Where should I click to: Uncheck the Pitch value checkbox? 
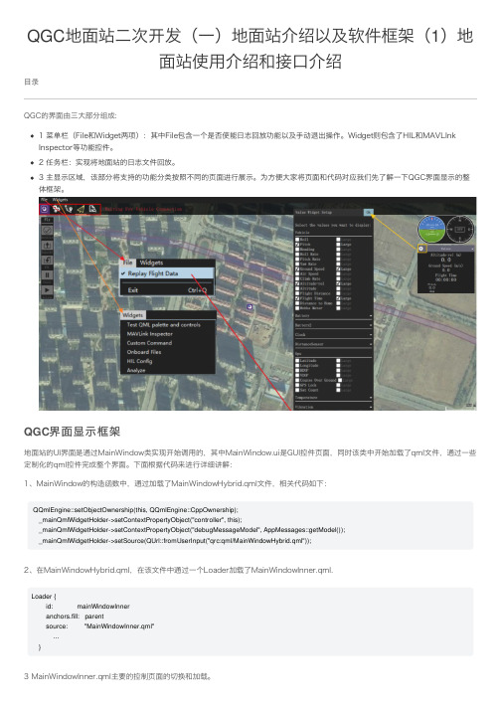(297, 245)
